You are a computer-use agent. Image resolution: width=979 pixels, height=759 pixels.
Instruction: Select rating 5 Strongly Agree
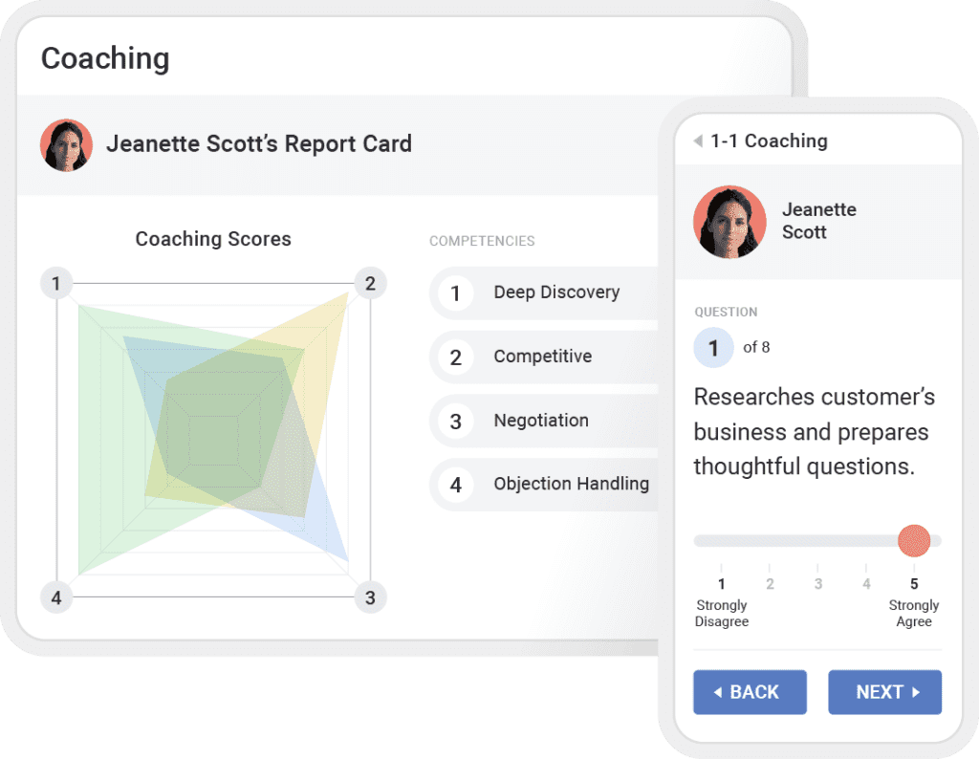coord(914,584)
